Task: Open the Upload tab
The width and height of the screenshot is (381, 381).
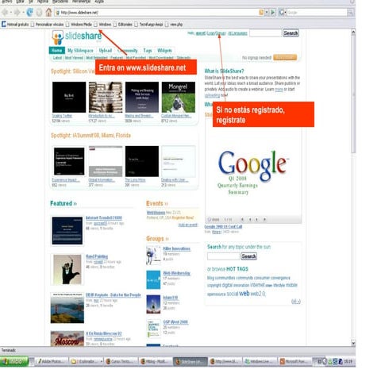Action: pyautogui.click(x=106, y=50)
